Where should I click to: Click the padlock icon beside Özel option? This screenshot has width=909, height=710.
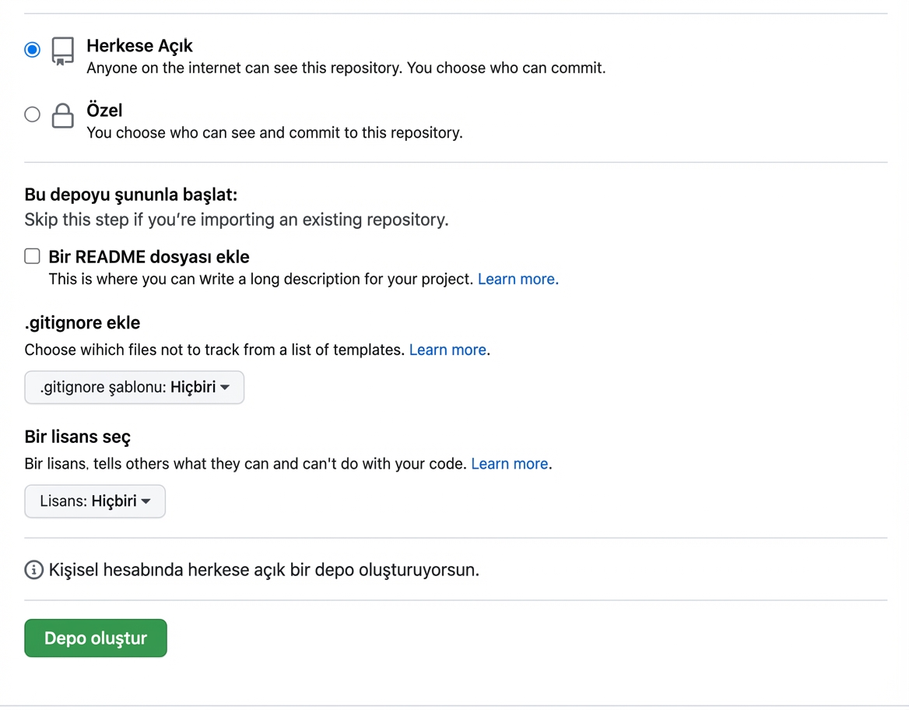[x=62, y=115]
